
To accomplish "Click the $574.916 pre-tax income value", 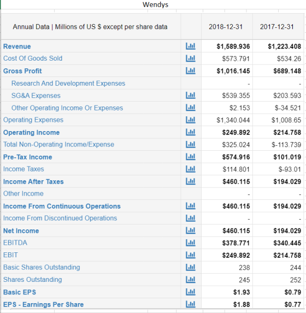I will (x=236, y=157).
